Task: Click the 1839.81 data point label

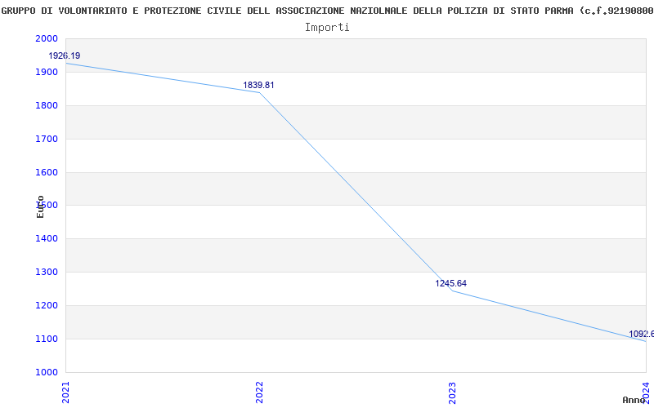Action: click(258, 85)
